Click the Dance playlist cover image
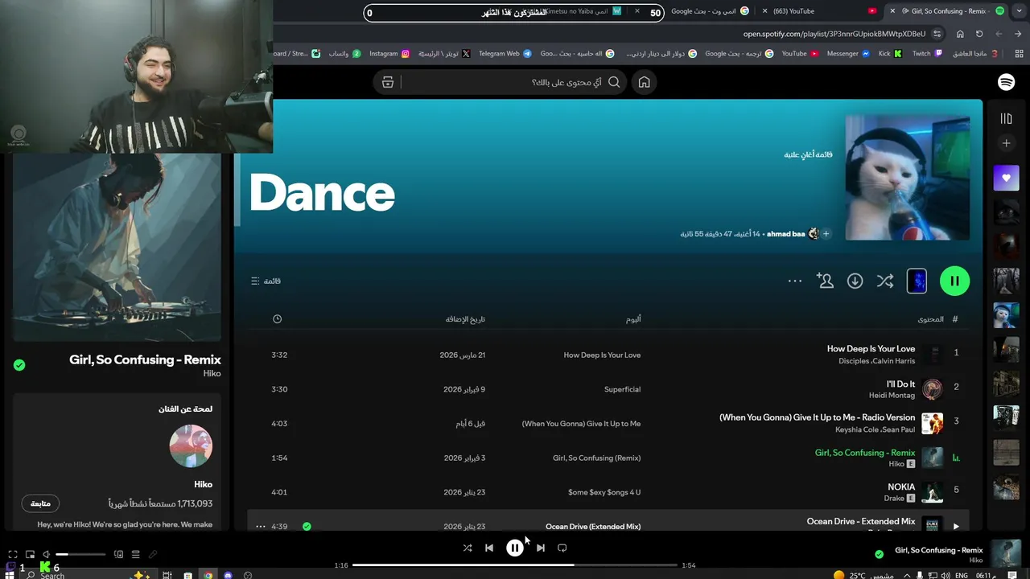The width and height of the screenshot is (1030, 579). [x=907, y=178]
